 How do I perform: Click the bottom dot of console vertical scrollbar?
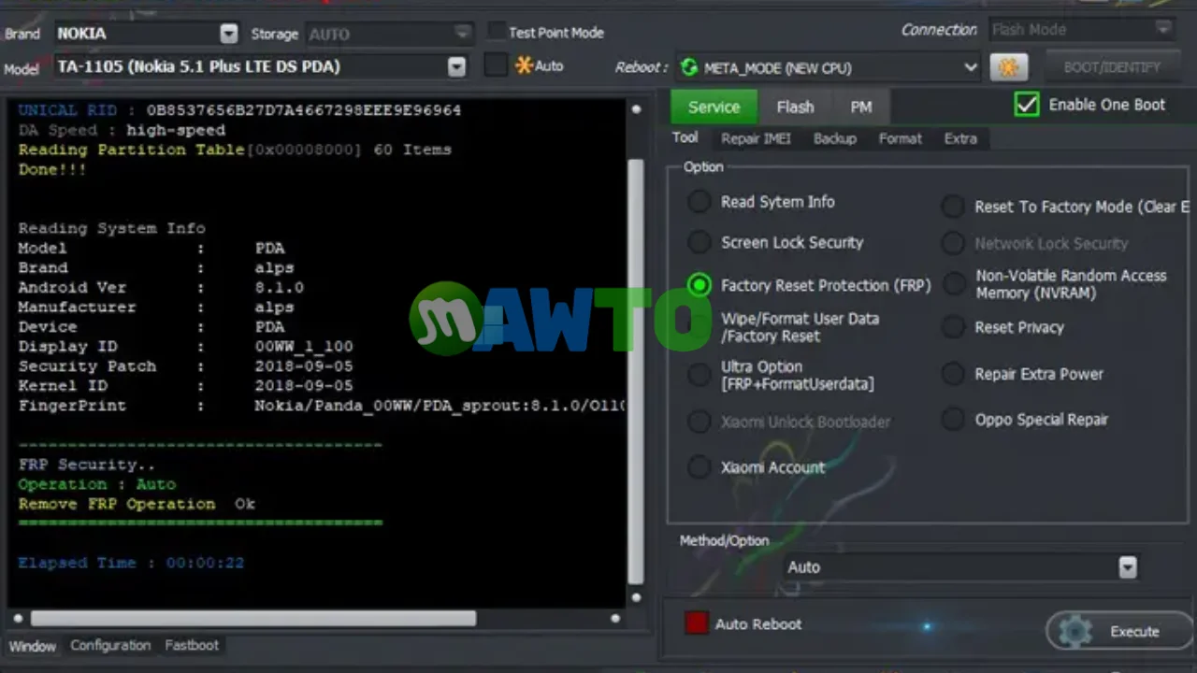pos(636,597)
